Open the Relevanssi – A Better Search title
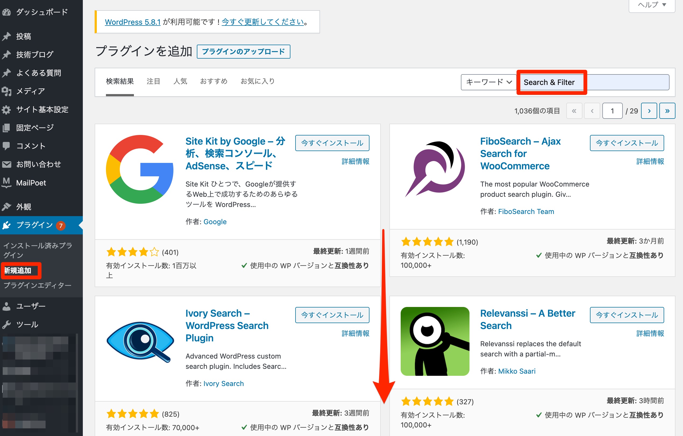 pyautogui.click(x=528, y=319)
